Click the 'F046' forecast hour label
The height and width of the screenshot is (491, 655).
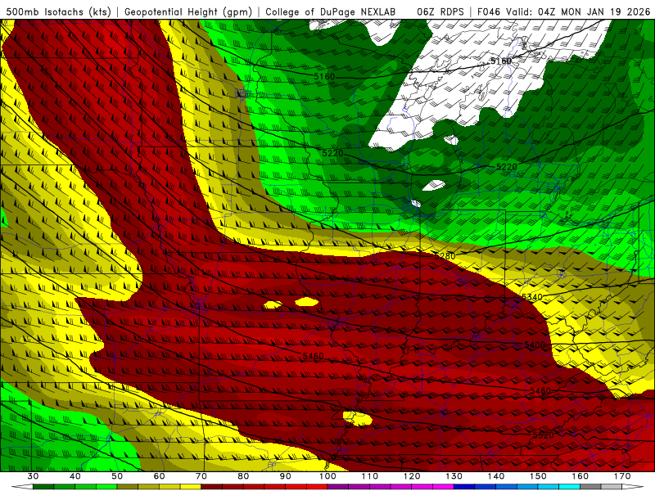[x=488, y=11]
